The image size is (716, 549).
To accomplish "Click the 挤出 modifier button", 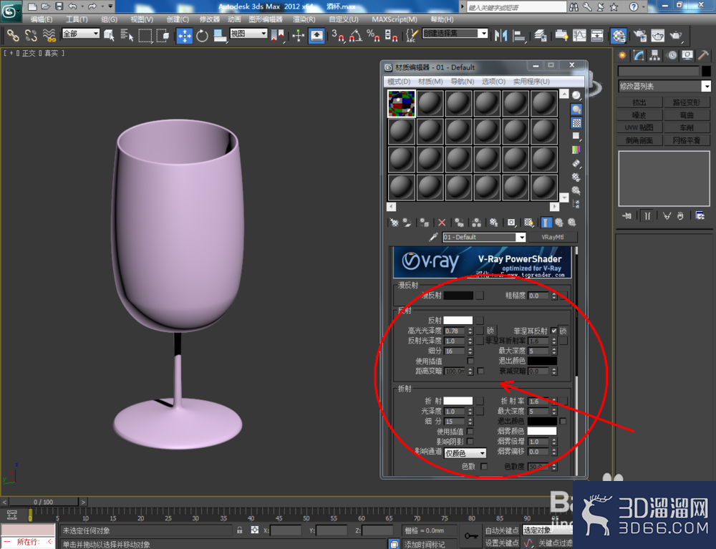I will 639,102.
